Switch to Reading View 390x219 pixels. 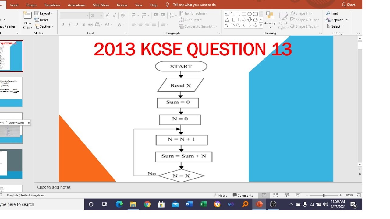click(287, 195)
